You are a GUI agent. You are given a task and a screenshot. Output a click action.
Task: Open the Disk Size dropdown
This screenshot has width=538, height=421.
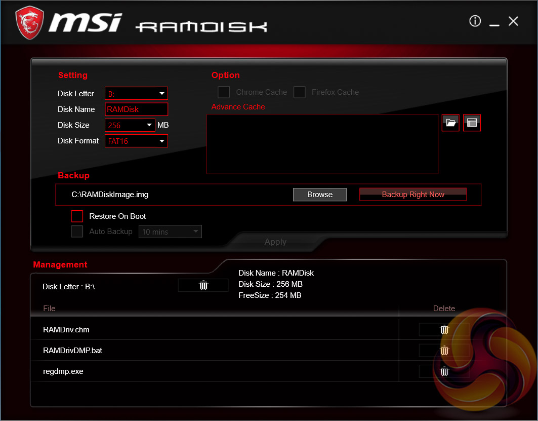(x=130, y=125)
